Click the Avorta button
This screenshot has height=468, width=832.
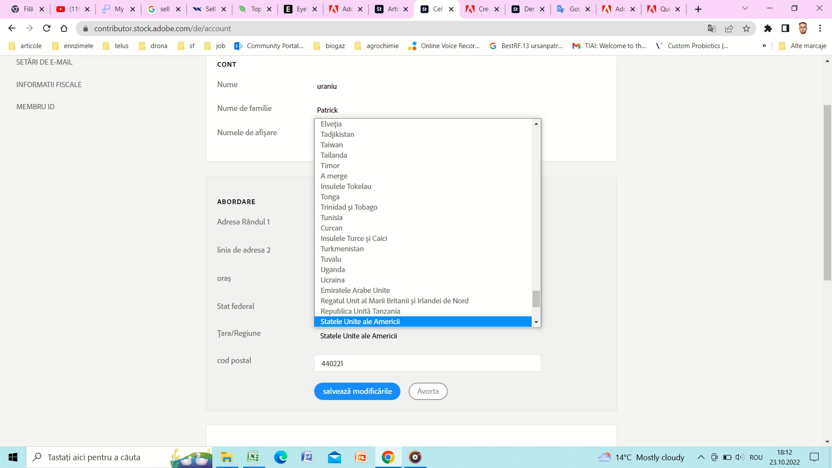click(428, 391)
